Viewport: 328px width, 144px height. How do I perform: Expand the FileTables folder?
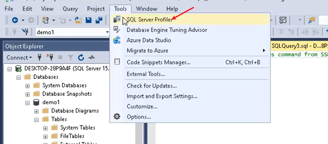[45, 137]
